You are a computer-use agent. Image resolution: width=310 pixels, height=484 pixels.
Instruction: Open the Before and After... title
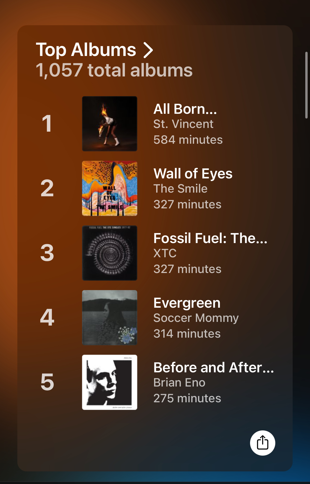pyautogui.click(x=214, y=367)
